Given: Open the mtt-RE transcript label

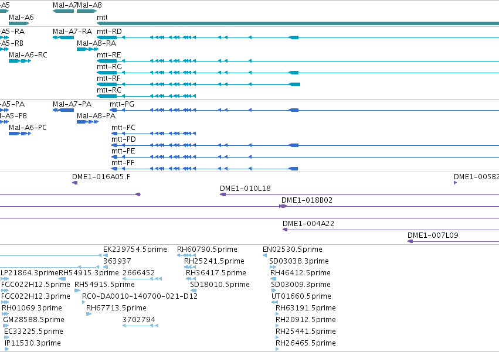Looking at the screenshot, I should 109,55.
